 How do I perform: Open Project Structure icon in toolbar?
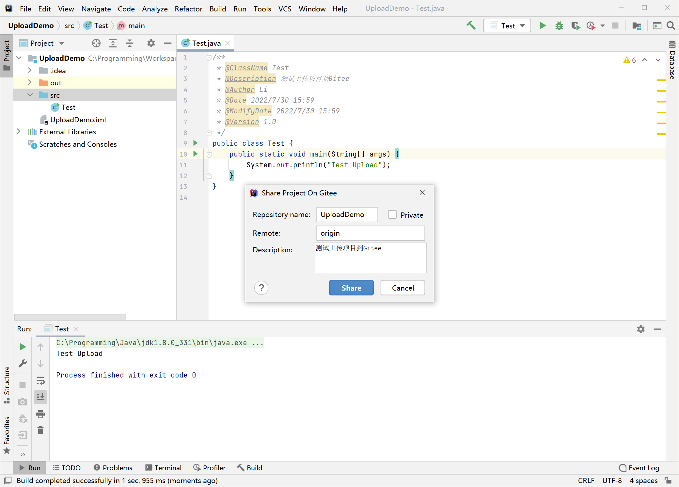coord(637,25)
